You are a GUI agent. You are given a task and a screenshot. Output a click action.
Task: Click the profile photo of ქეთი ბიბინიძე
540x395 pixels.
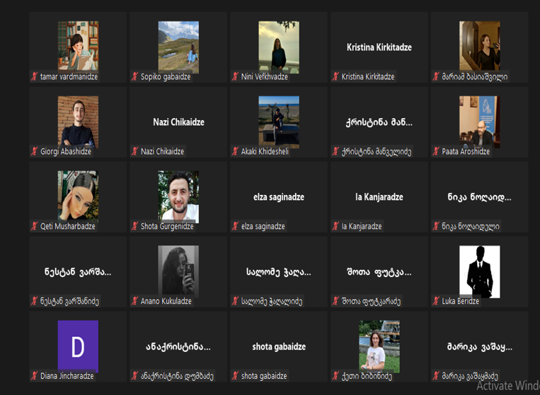pos(379,346)
